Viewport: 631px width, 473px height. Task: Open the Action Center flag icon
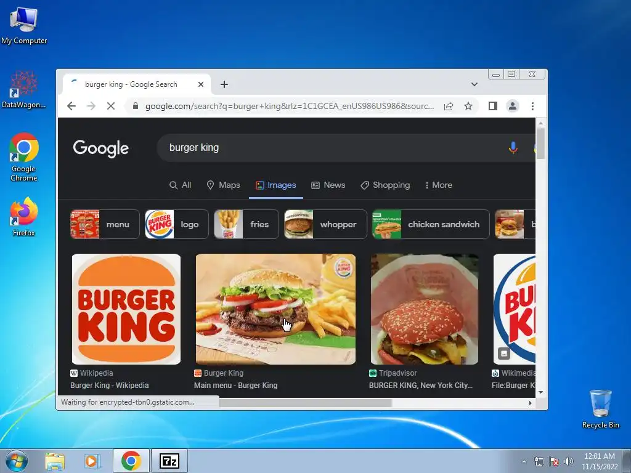click(x=554, y=461)
